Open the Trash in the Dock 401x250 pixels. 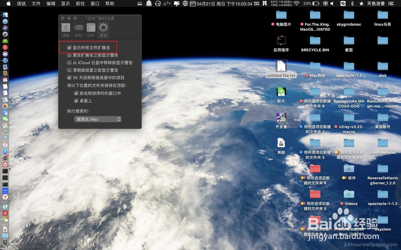pos(5,242)
